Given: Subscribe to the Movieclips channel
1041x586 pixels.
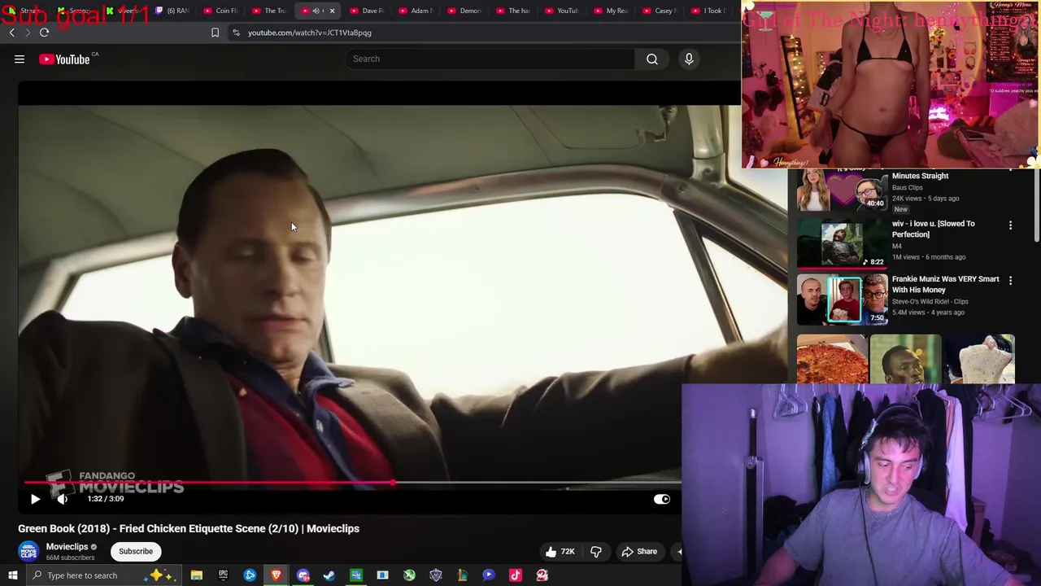Looking at the screenshot, I should [x=136, y=551].
